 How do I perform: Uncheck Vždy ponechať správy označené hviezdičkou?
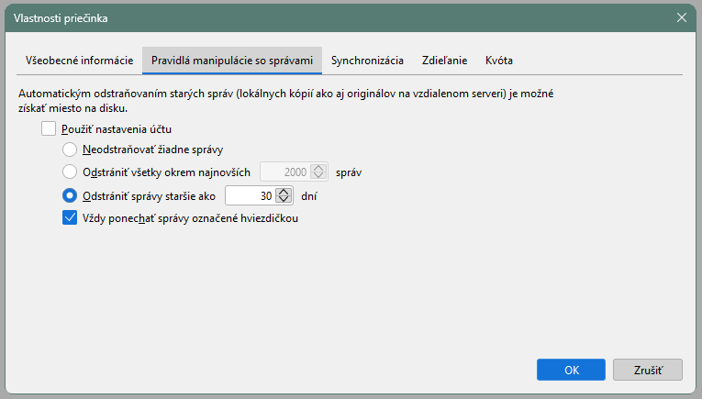(70, 218)
